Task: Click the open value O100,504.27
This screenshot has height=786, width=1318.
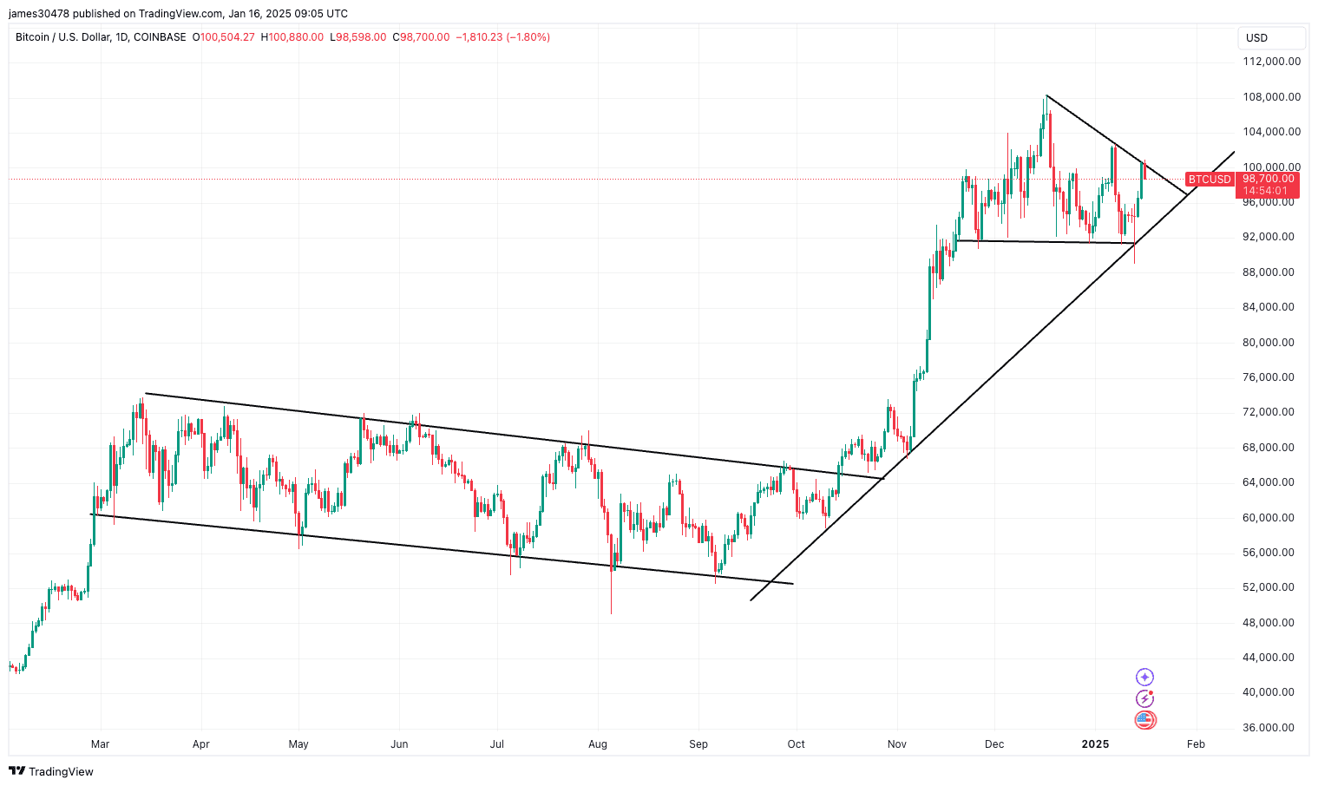Action: coord(224,37)
